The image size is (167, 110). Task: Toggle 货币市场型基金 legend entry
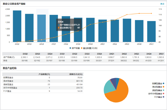156,94
